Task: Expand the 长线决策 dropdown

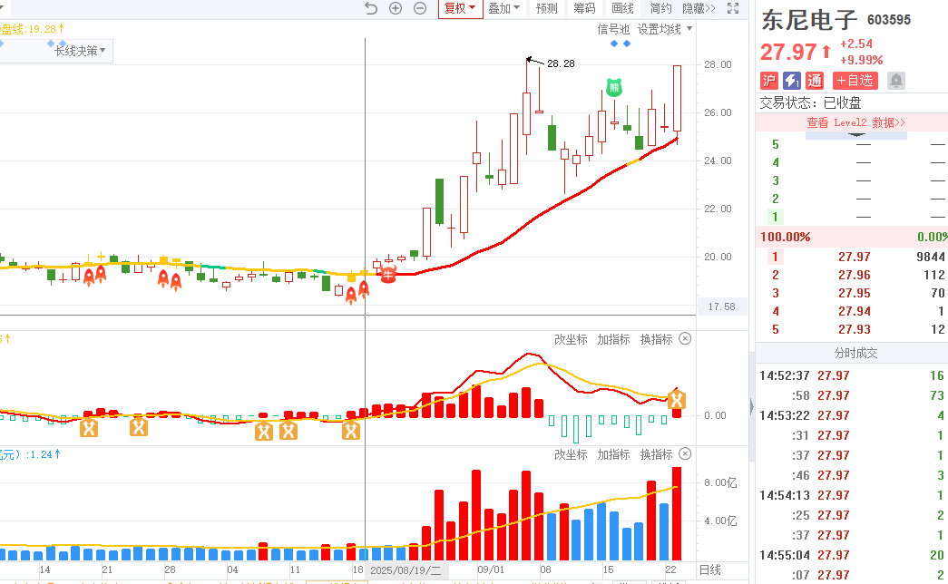Action: pos(80,51)
